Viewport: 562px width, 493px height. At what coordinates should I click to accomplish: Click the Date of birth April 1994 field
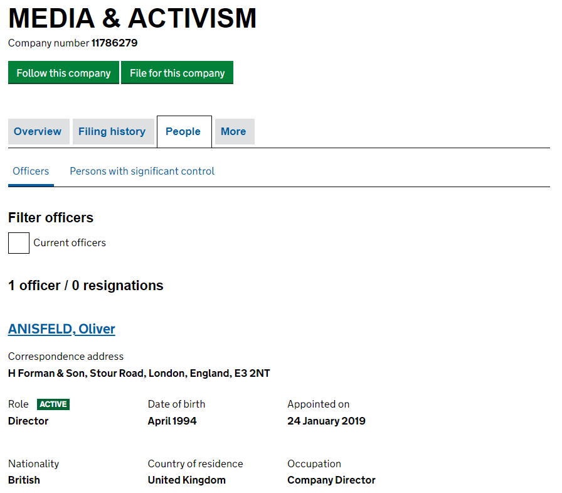[172, 421]
